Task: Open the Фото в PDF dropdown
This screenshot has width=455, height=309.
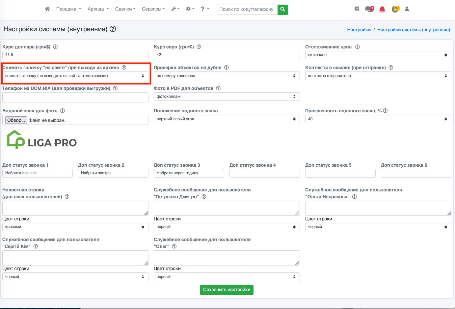Action: coord(226,97)
